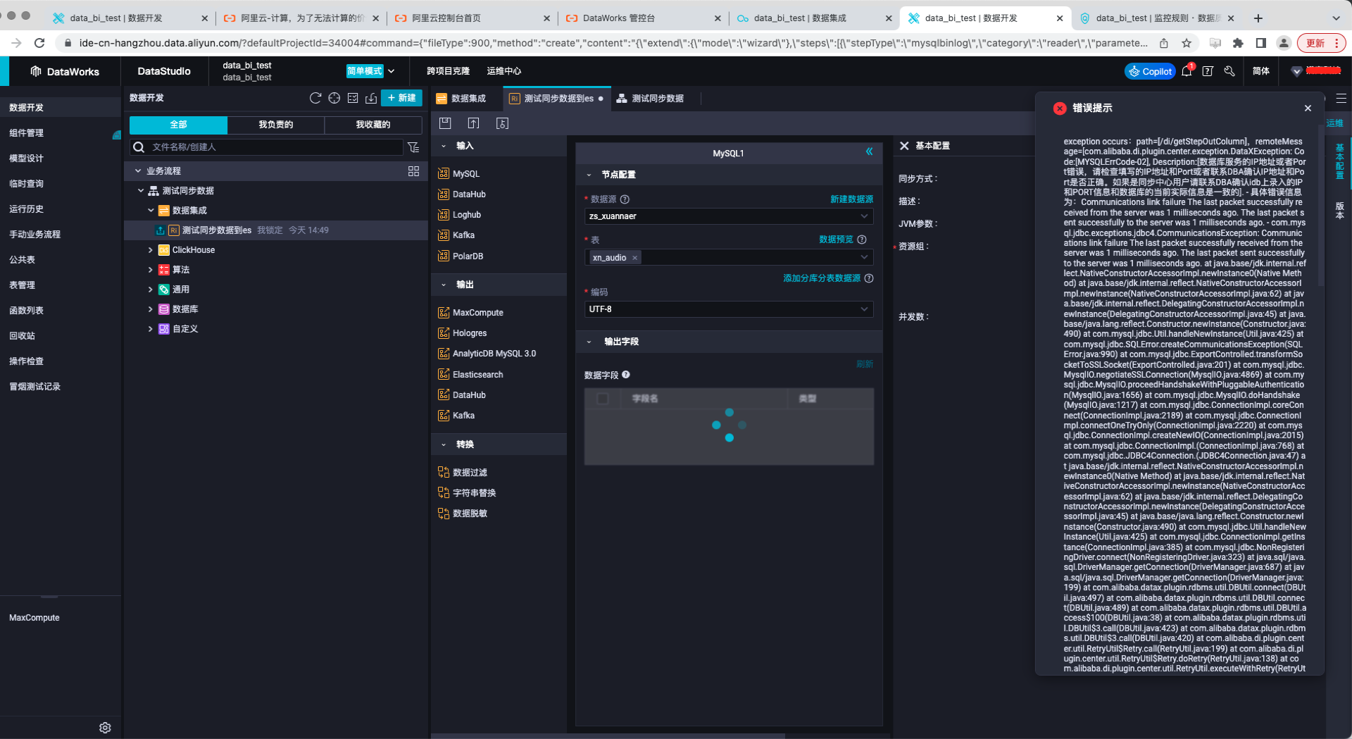Select Elasticsearch output writer

pos(470,374)
